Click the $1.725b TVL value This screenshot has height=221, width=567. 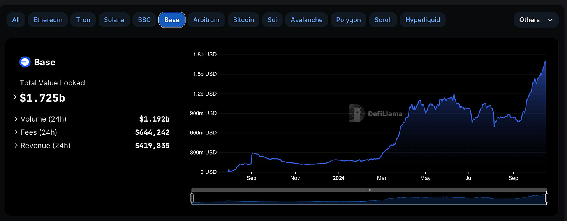42,98
